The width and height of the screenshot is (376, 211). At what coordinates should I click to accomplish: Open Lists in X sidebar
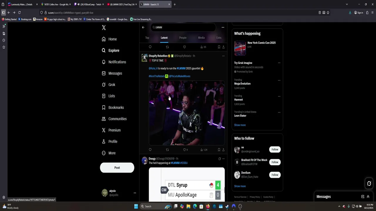108,96
